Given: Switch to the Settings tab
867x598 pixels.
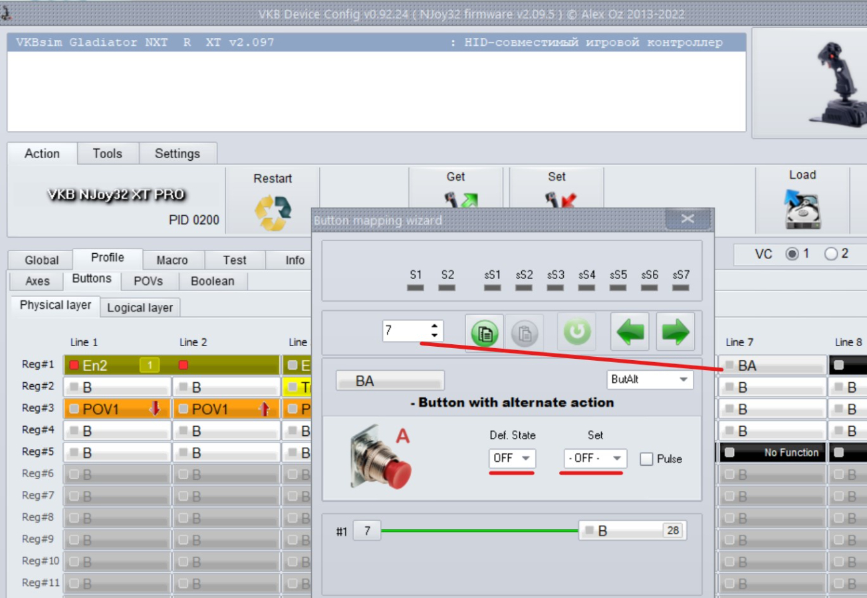Looking at the screenshot, I should coord(178,153).
